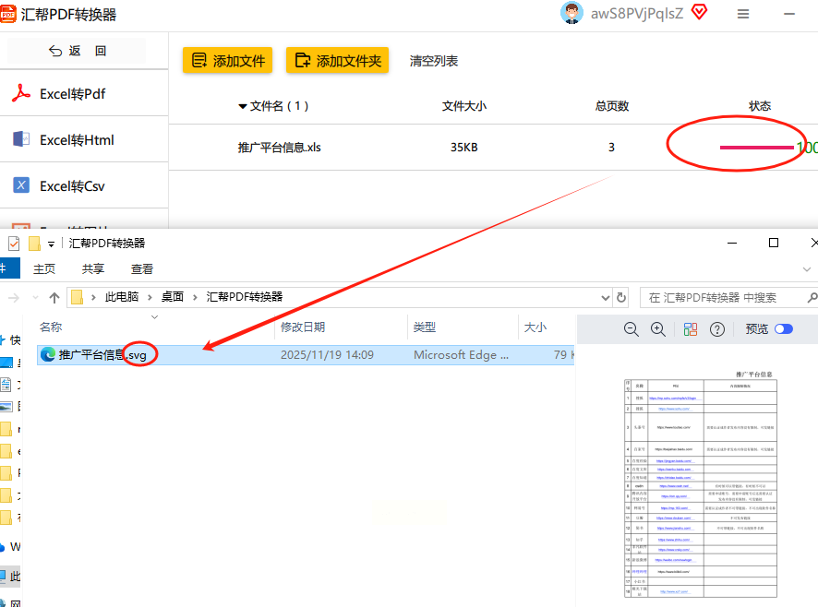The height and width of the screenshot is (607, 818).
Task: Click the 修改日期 column header
Action: tap(303, 327)
